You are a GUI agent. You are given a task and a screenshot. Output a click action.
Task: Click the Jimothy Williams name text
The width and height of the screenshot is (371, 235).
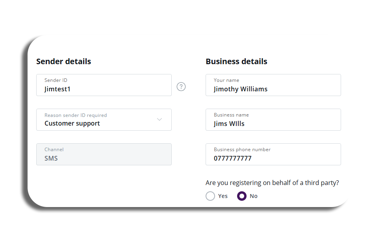click(x=240, y=89)
